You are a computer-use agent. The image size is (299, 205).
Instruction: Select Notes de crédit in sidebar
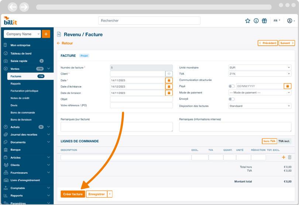click(20, 98)
